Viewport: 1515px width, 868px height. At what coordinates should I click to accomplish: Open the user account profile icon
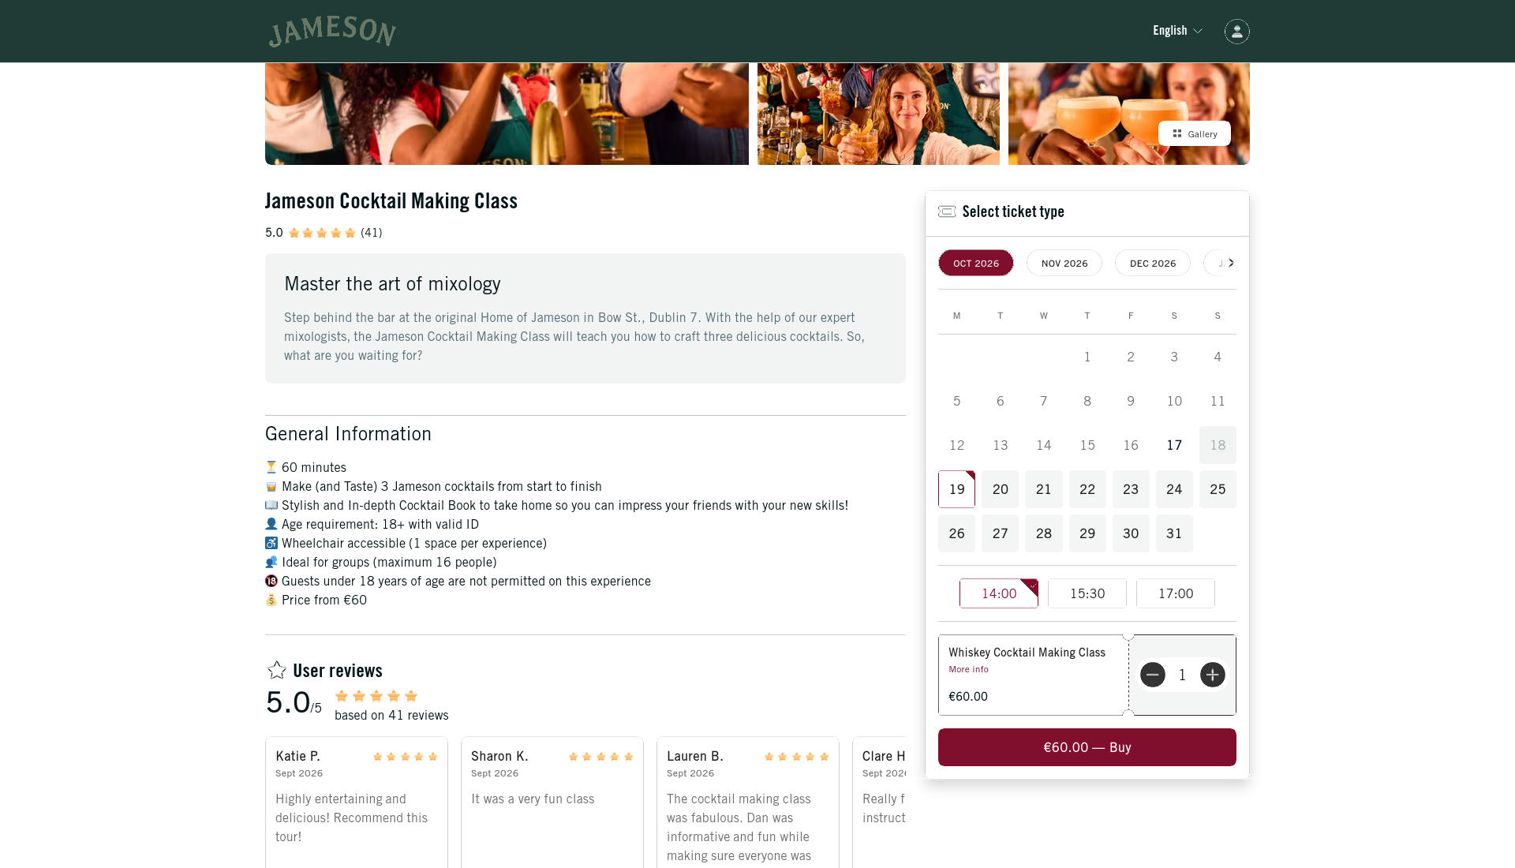[x=1236, y=32]
